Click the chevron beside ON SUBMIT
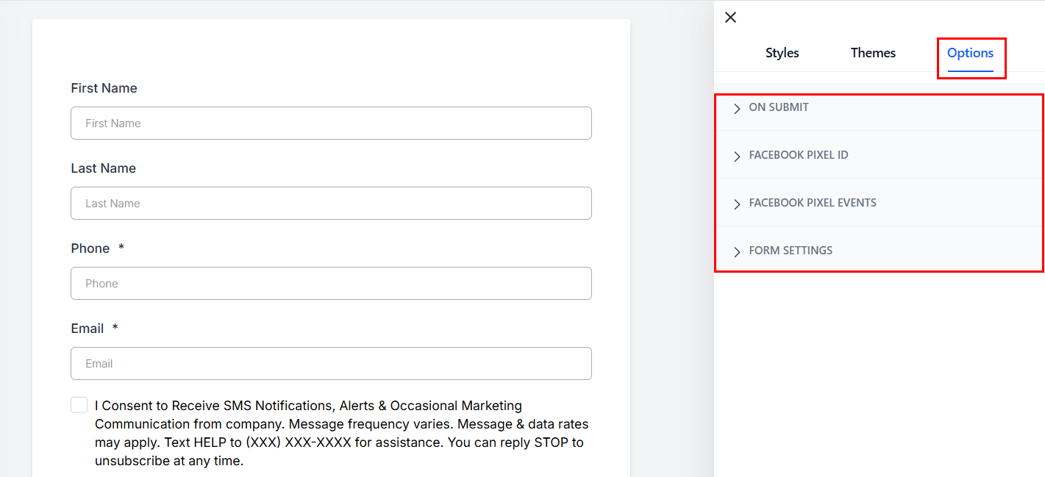1045x477 pixels. click(x=737, y=109)
